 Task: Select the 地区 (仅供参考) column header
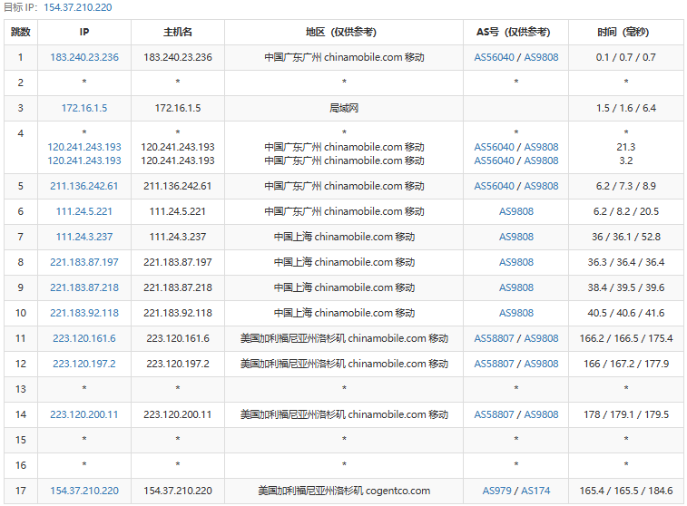(344, 32)
